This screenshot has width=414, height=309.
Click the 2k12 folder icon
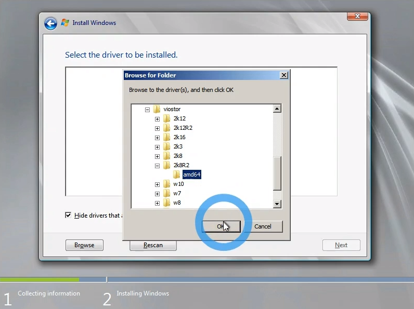pyautogui.click(x=166, y=118)
